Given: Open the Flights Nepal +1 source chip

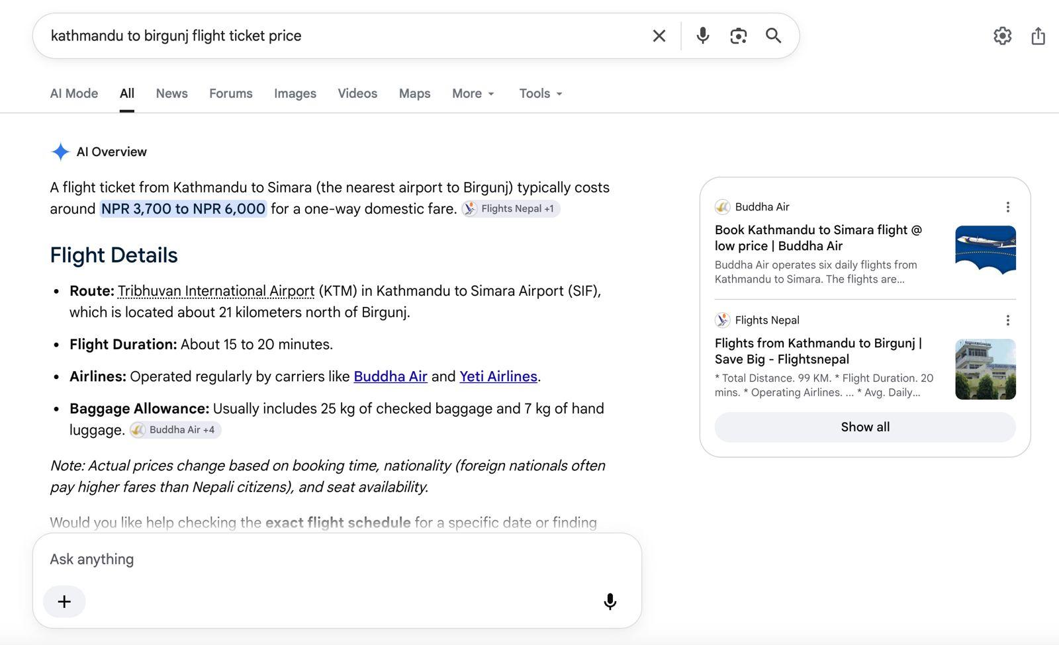Looking at the screenshot, I should pyautogui.click(x=510, y=208).
